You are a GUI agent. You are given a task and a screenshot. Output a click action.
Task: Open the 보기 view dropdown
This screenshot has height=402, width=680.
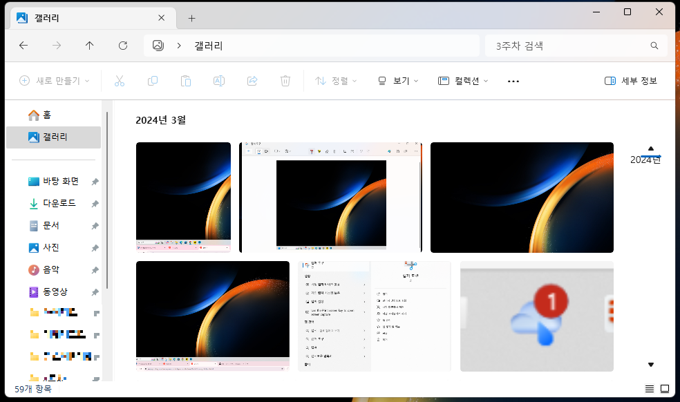[398, 81]
